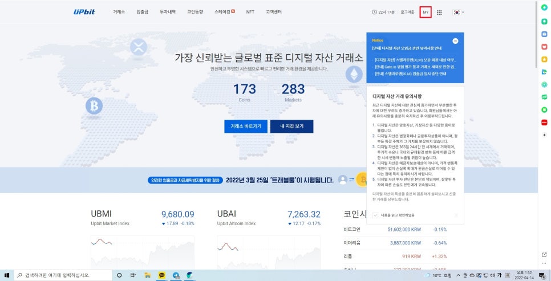Image resolution: width=551 pixels, height=281 pixels.
Task: Open the Windows Start menu
Action: [x=7, y=275]
